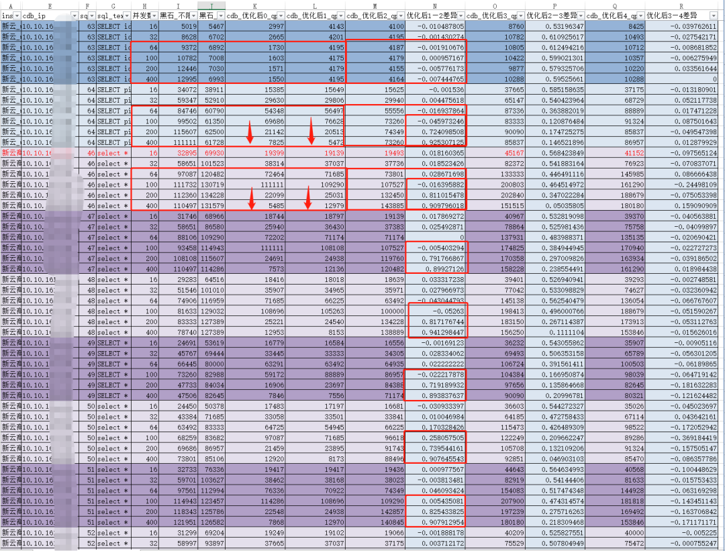Open the cdb_优化后1 column filter arrow
725x551 pixels.
tap(341, 15)
